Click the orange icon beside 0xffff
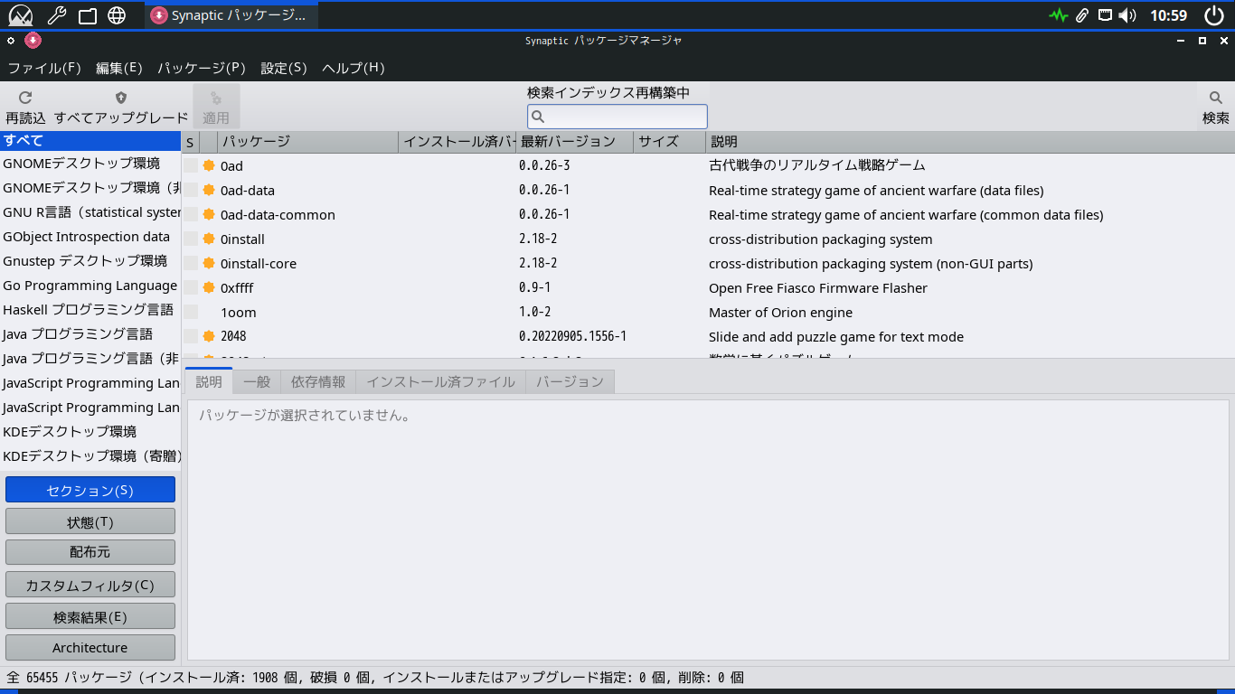The image size is (1235, 694). [x=209, y=287]
